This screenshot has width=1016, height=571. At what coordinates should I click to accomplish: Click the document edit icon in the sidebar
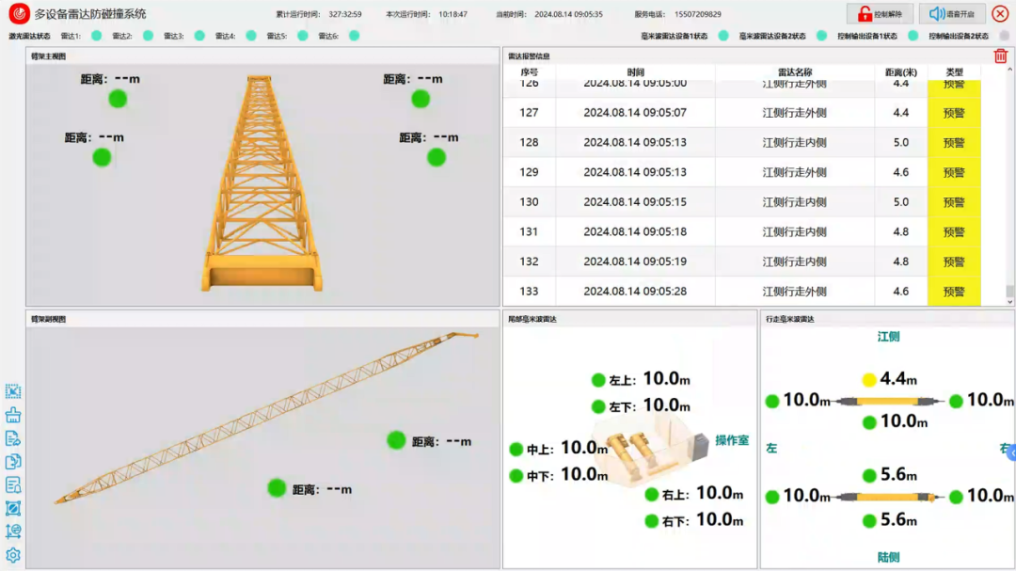click(x=11, y=437)
